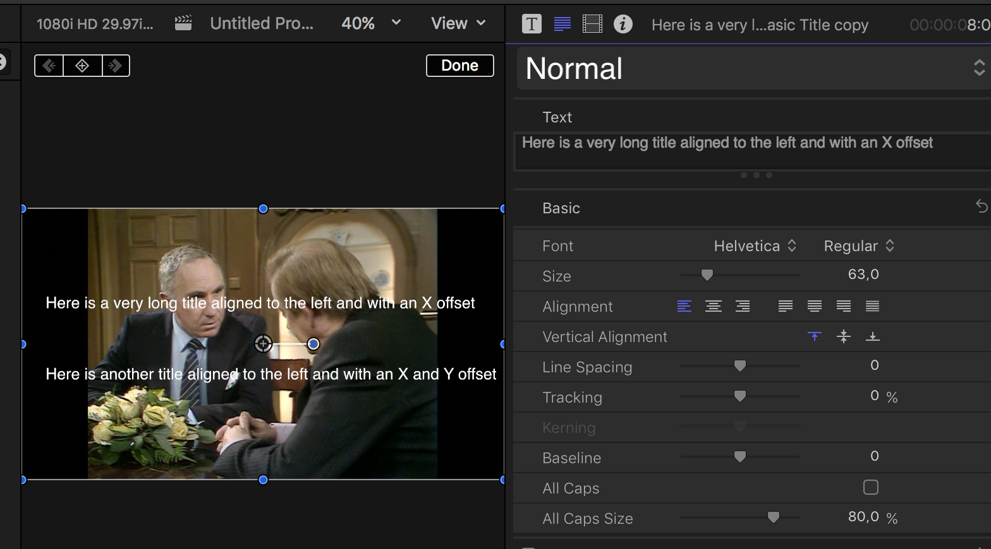
Task: Click the Line Spacing parameter label
Action: pos(587,367)
